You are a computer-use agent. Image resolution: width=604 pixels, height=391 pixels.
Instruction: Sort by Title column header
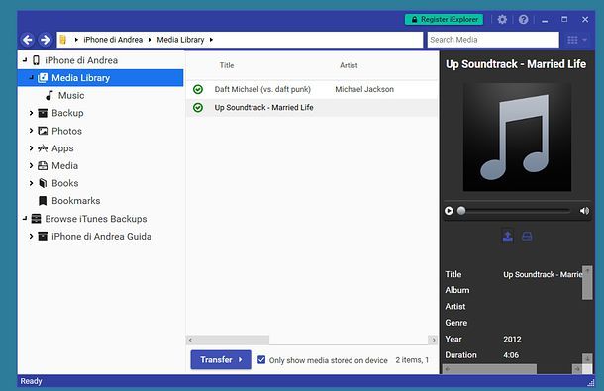pyautogui.click(x=227, y=65)
